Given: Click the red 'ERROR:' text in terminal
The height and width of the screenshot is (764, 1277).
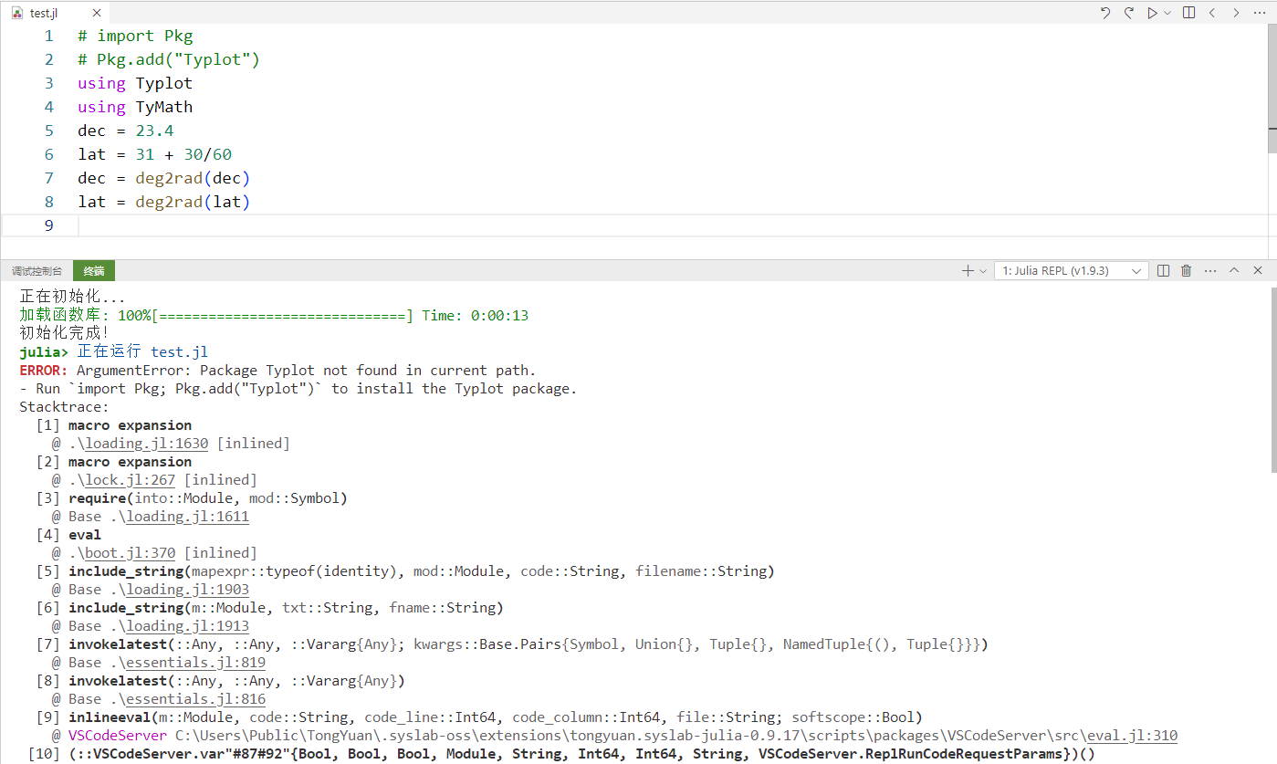Looking at the screenshot, I should (x=44, y=371).
